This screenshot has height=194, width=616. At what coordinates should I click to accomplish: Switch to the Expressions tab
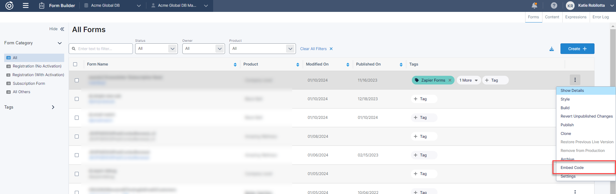[576, 17]
